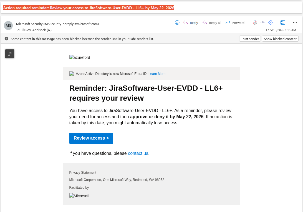Expand the message body to full view
Screen dimensions: 303x212
pos(10,54)
